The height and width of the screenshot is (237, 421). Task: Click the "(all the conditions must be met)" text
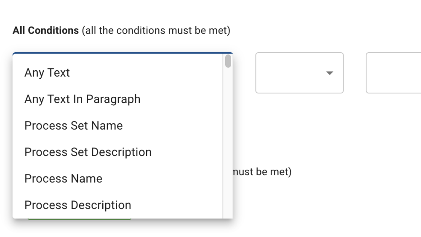[x=156, y=31]
